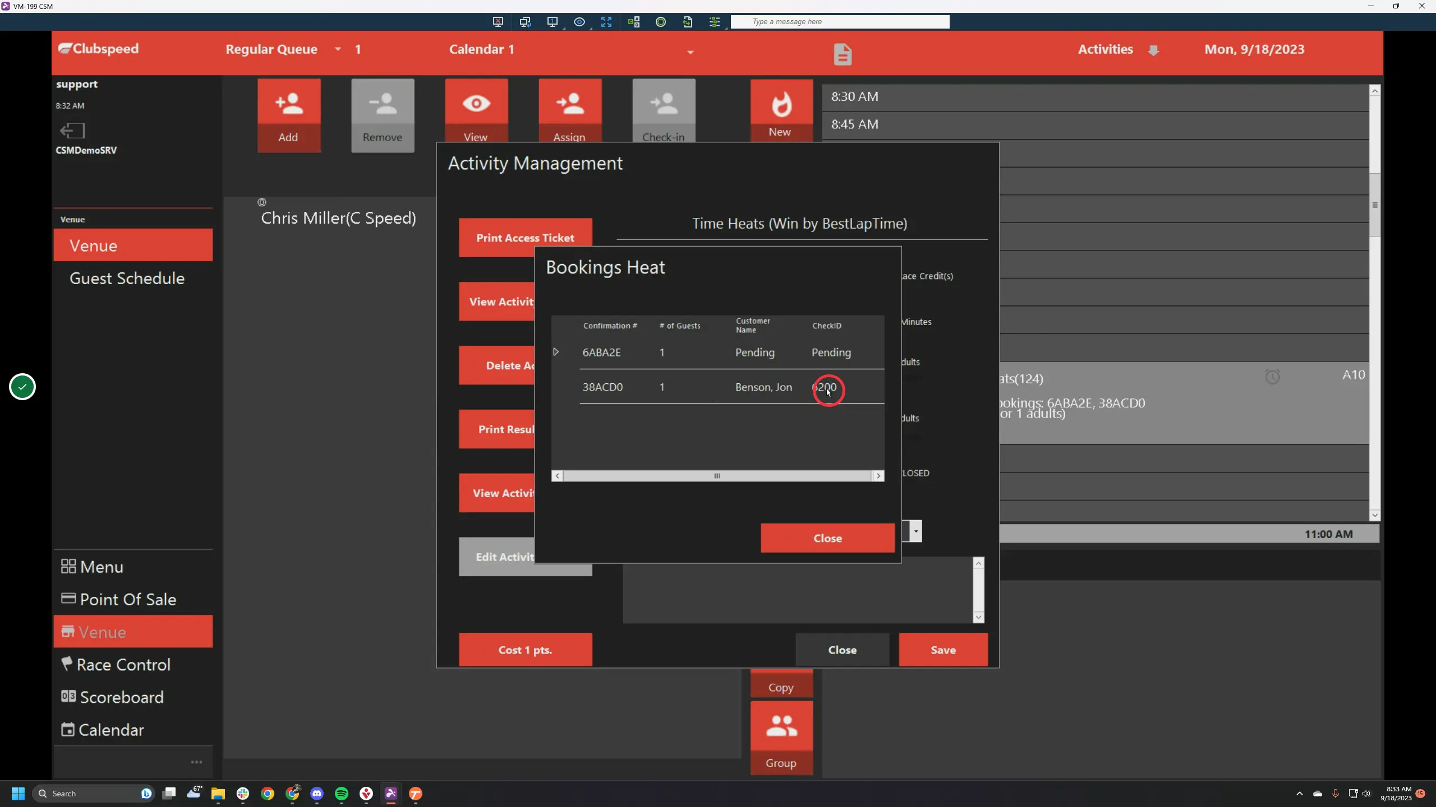Click the Check-in icon button
Viewport: 1436px width, 807px height.
664,110
